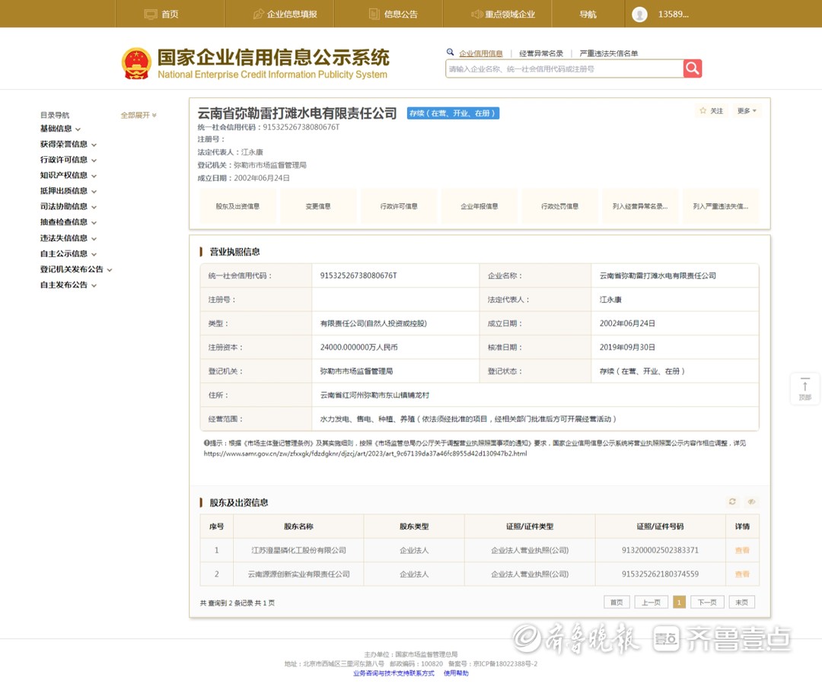View details for 云南源源创新实业有限责任公司
The image size is (822, 687).
click(742, 574)
